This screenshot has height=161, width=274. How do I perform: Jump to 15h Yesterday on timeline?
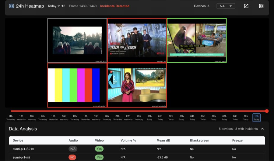point(53,118)
